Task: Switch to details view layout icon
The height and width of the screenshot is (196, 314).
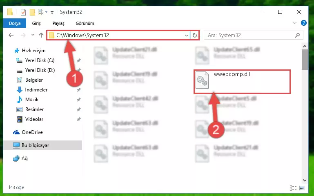Action: click(x=293, y=188)
